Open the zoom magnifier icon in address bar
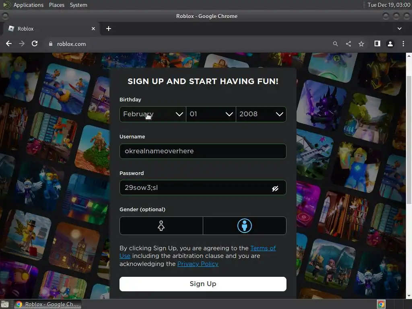Viewport: 412px width, 309px height. (335, 44)
